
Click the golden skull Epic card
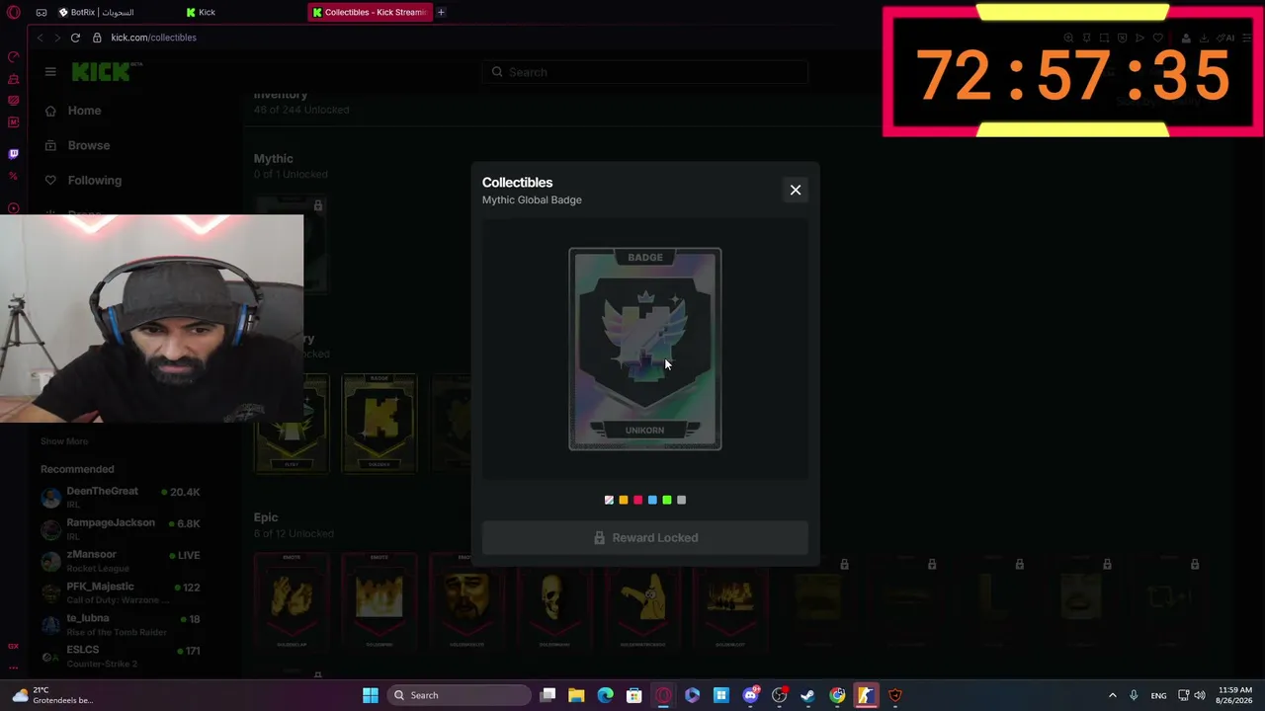553,601
